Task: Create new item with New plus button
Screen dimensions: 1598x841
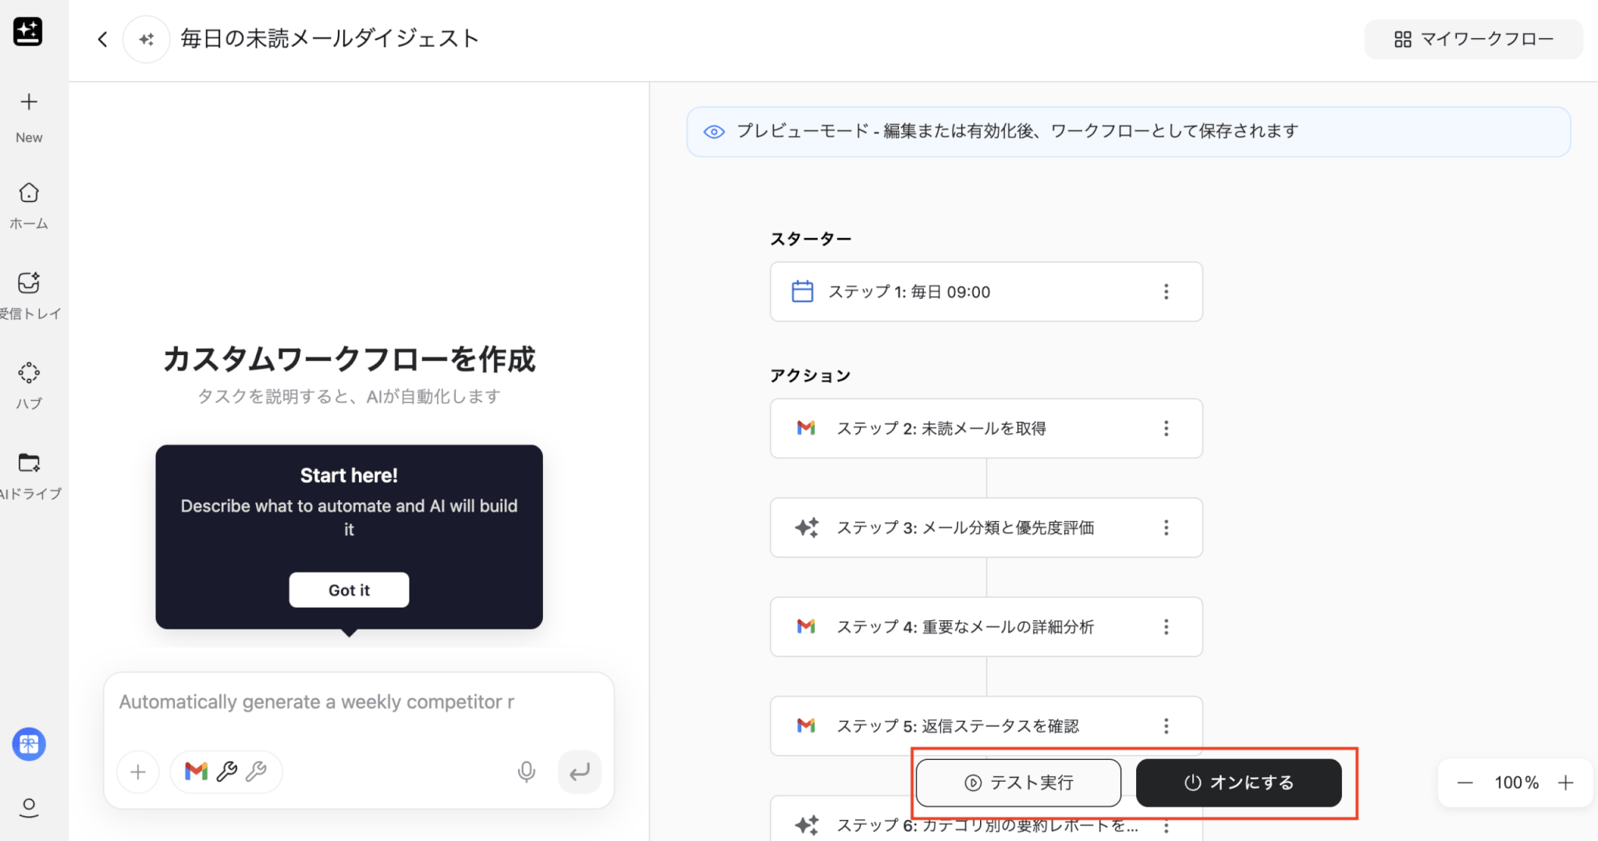Action: pyautogui.click(x=29, y=102)
